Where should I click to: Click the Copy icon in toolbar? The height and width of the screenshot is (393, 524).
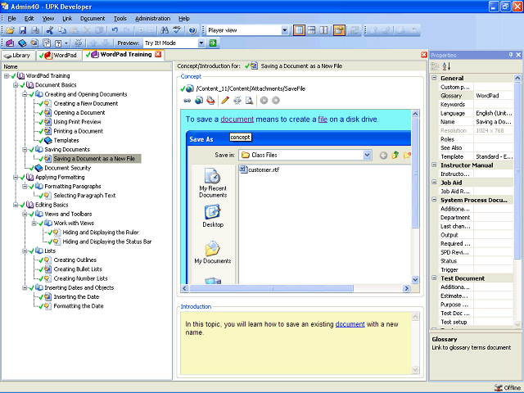[x=62, y=30]
